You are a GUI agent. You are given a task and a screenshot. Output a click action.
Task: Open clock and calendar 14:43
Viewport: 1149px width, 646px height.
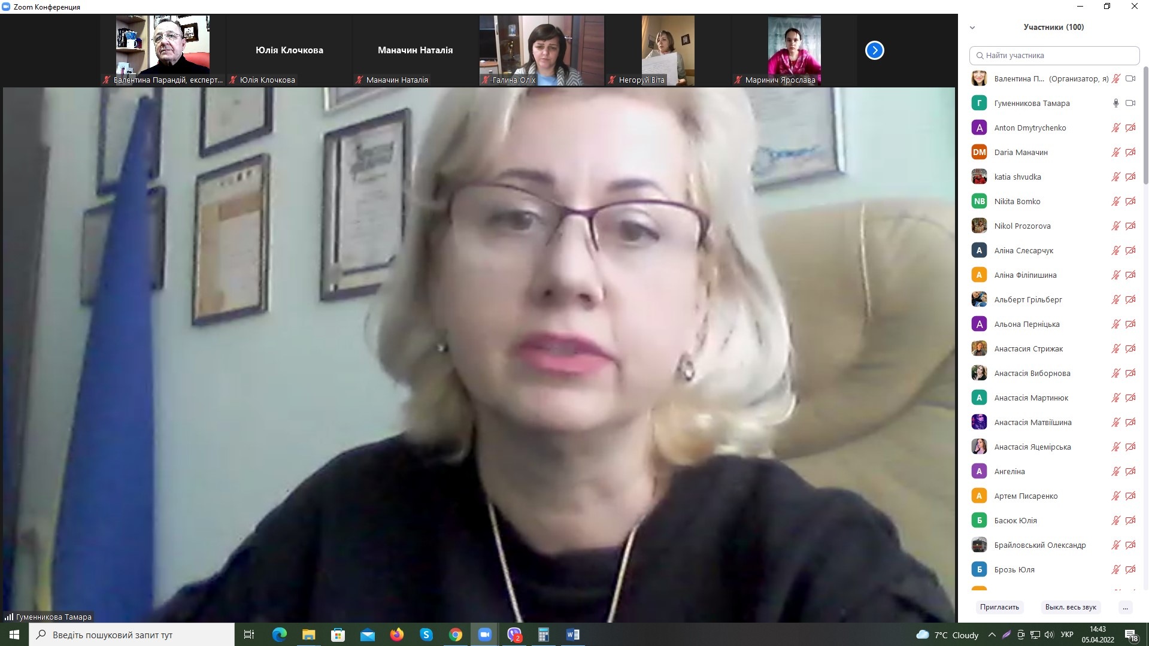tap(1098, 635)
